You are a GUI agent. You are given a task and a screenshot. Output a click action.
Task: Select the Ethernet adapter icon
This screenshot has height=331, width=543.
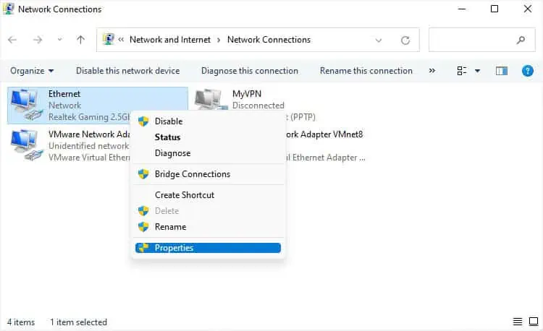(x=27, y=105)
